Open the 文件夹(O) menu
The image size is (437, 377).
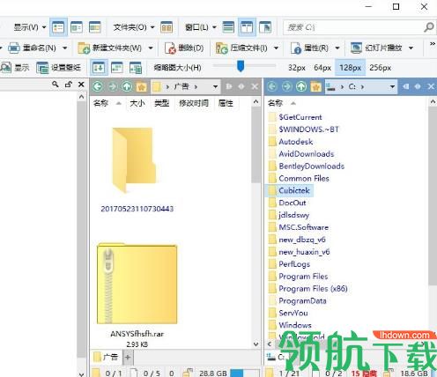tap(134, 27)
